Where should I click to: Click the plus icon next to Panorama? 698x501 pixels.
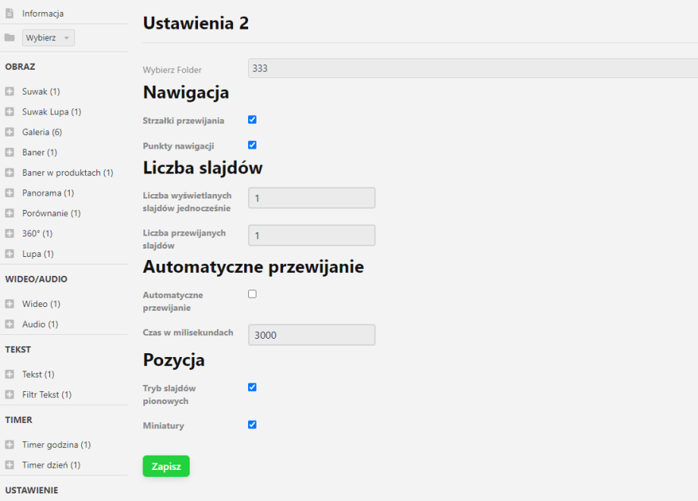pos(9,193)
